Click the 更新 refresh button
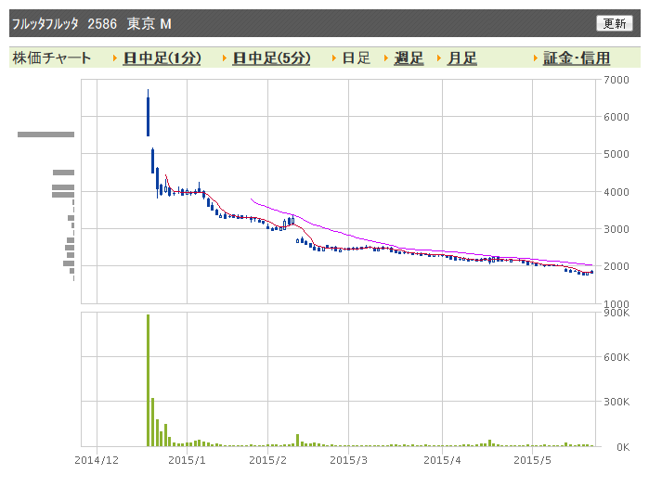 [x=615, y=23]
